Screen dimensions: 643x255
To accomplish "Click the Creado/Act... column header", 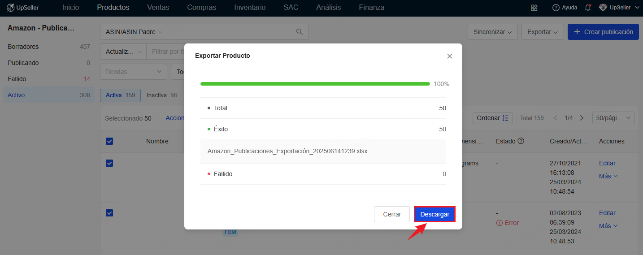I will 569,141.
